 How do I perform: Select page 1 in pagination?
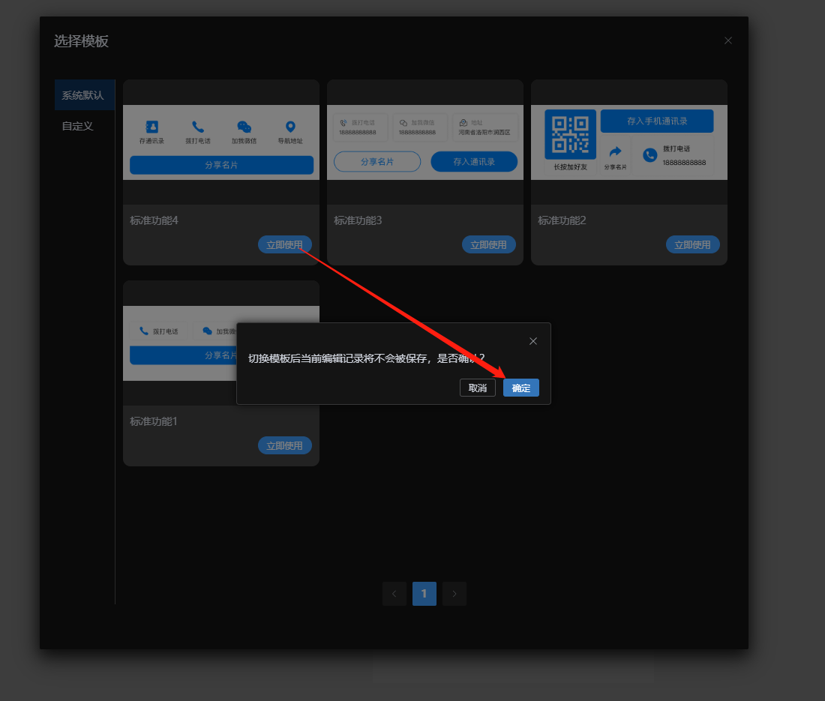point(424,594)
